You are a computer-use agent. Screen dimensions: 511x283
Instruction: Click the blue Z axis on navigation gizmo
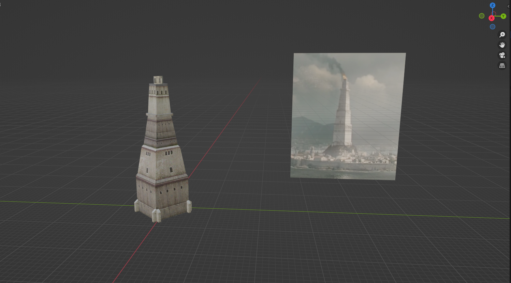[x=492, y=5]
